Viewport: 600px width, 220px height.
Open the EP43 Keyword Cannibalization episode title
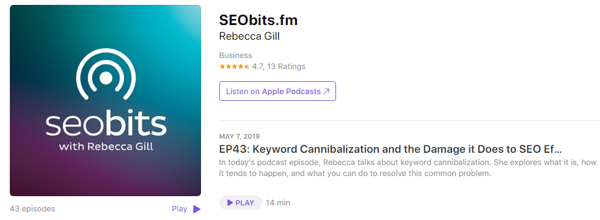click(390, 149)
